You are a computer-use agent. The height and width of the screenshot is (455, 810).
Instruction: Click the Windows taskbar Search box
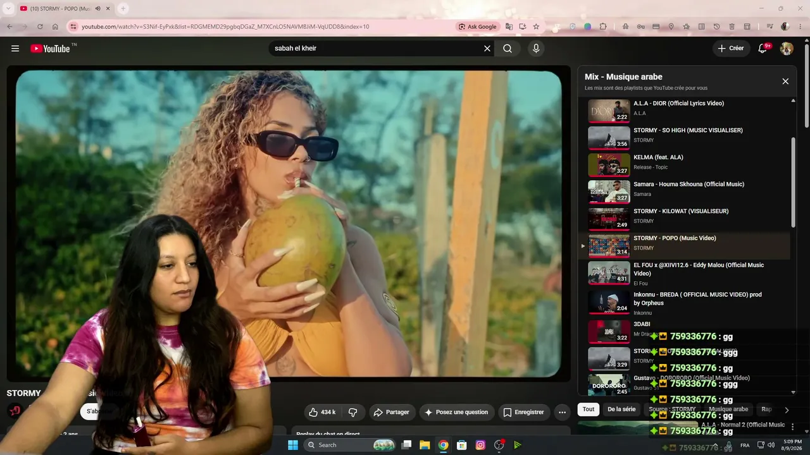tap(350, 445)
